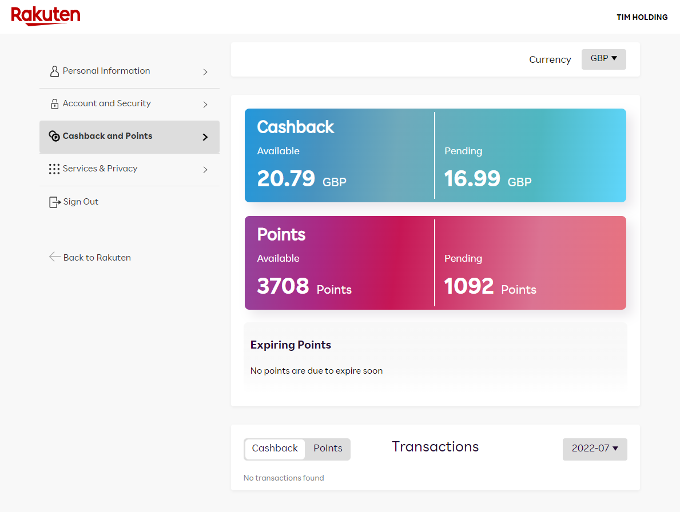
Task: Click the pending points 1092 value
Action: point(469,286)
